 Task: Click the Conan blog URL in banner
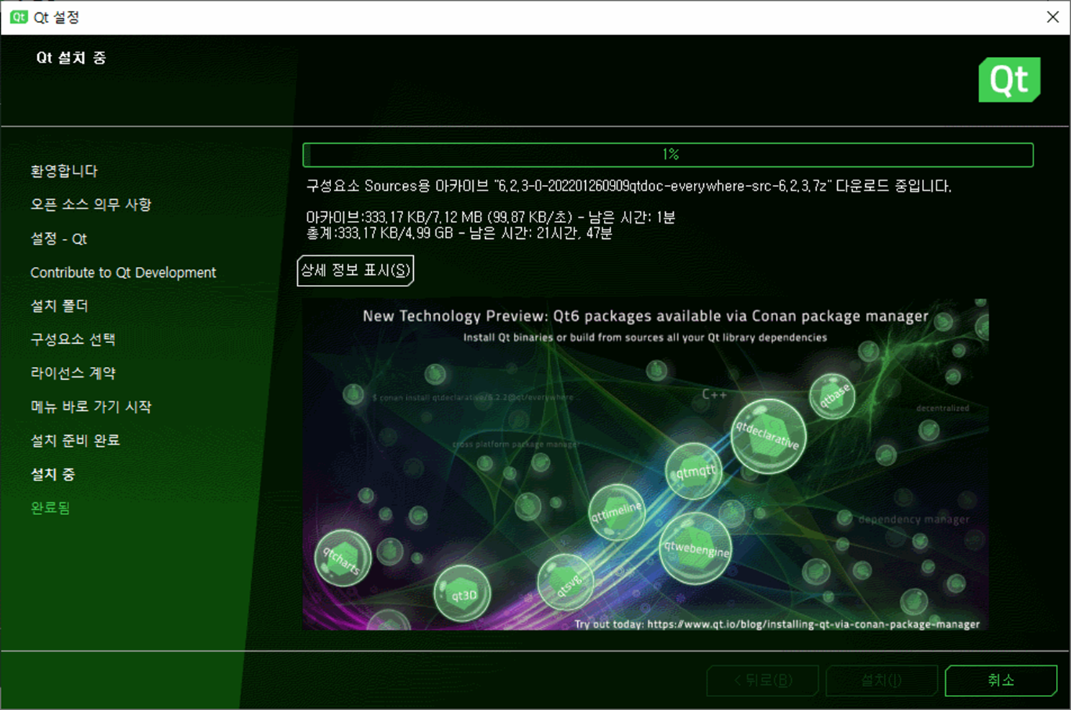pyautogui.click(x=813, y=624)
